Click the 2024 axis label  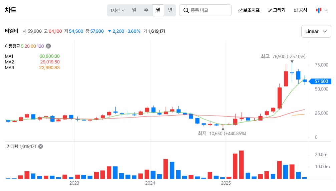click(x=150, y=183)
